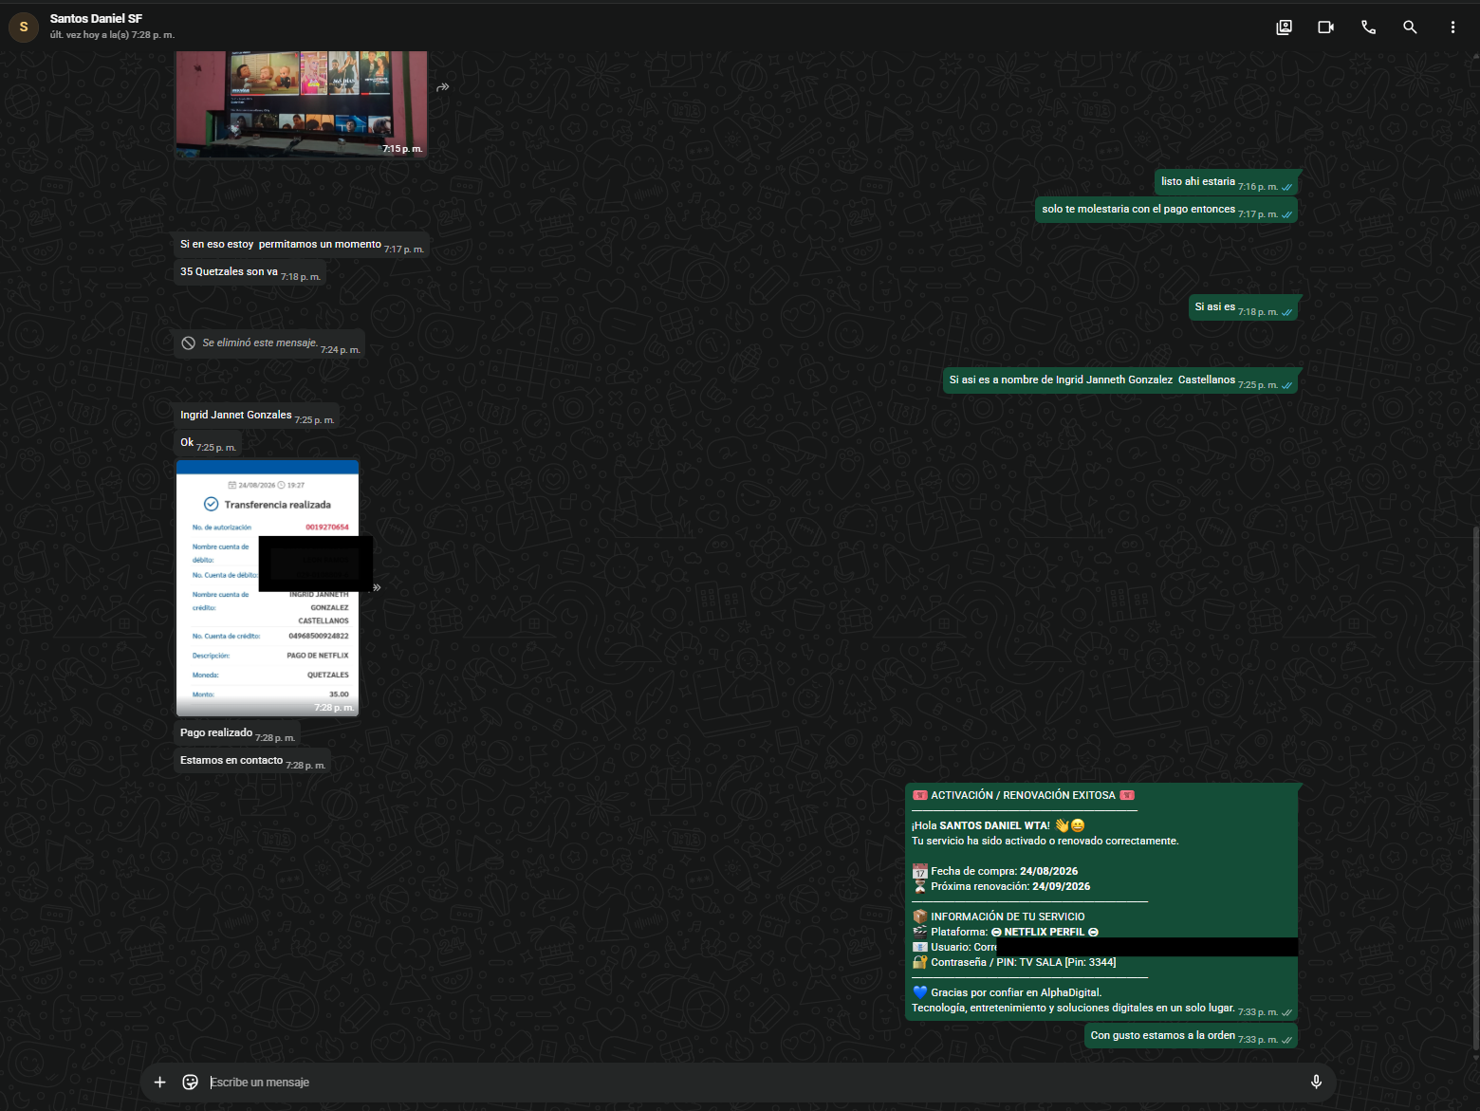Open the contact avatar with letter S
Viewport: 1480px width, 1111px height.
[x=24, y=27]
